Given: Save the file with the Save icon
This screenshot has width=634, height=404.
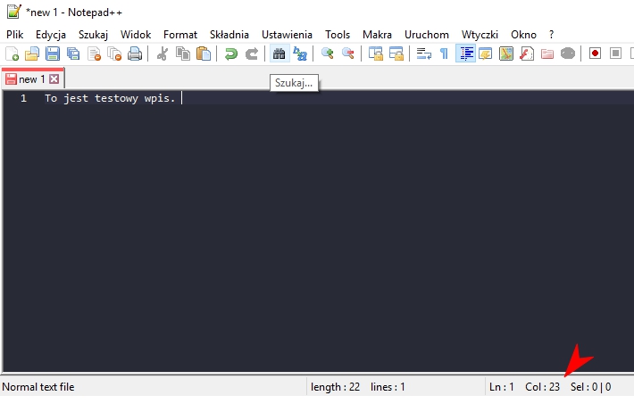Looking at the screenshot, I should tap(53, 54).
